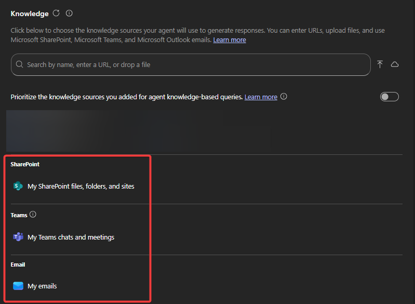Focus the knowledge search input field
Viewport: 415px width, 304px height.
click(x=191, y=64)
